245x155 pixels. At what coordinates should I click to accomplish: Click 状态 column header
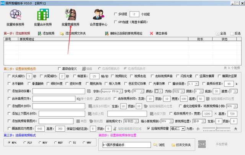(225, 39)
